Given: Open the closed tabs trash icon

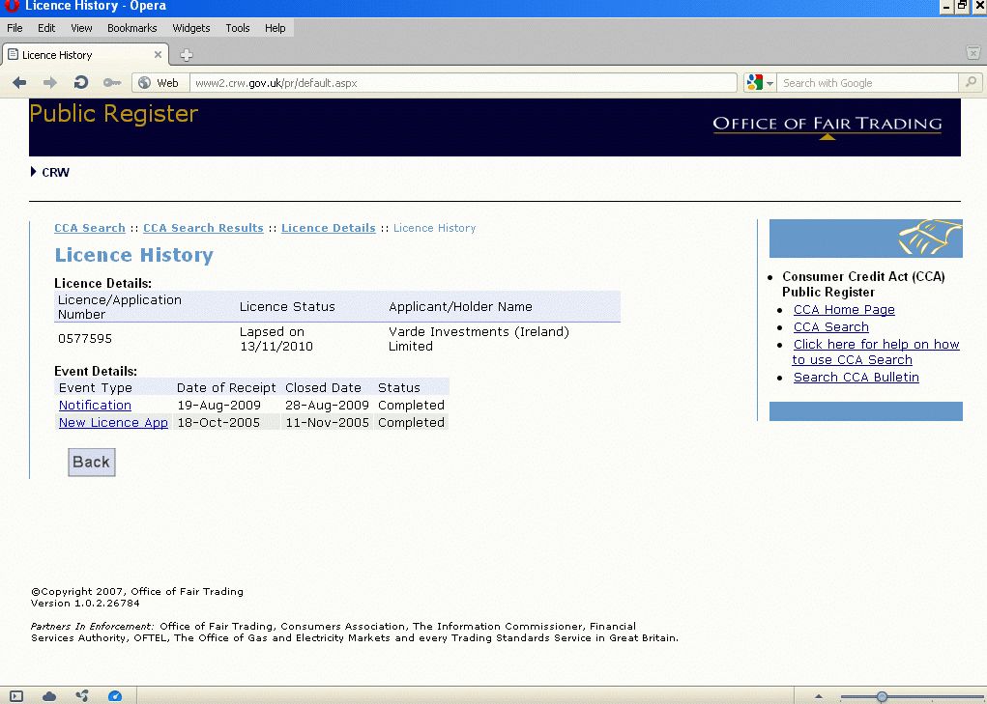Looking at the screenshot, I should point(973,53).
